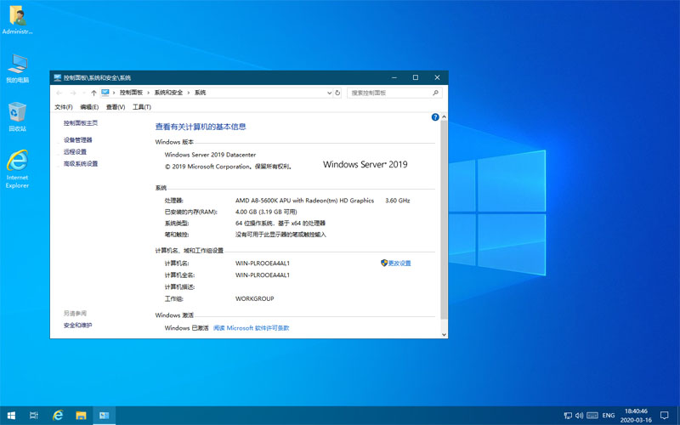Click the volume speaker tray icon
The height and width of the screenshot is (425, 680).
tap(579, 416)
